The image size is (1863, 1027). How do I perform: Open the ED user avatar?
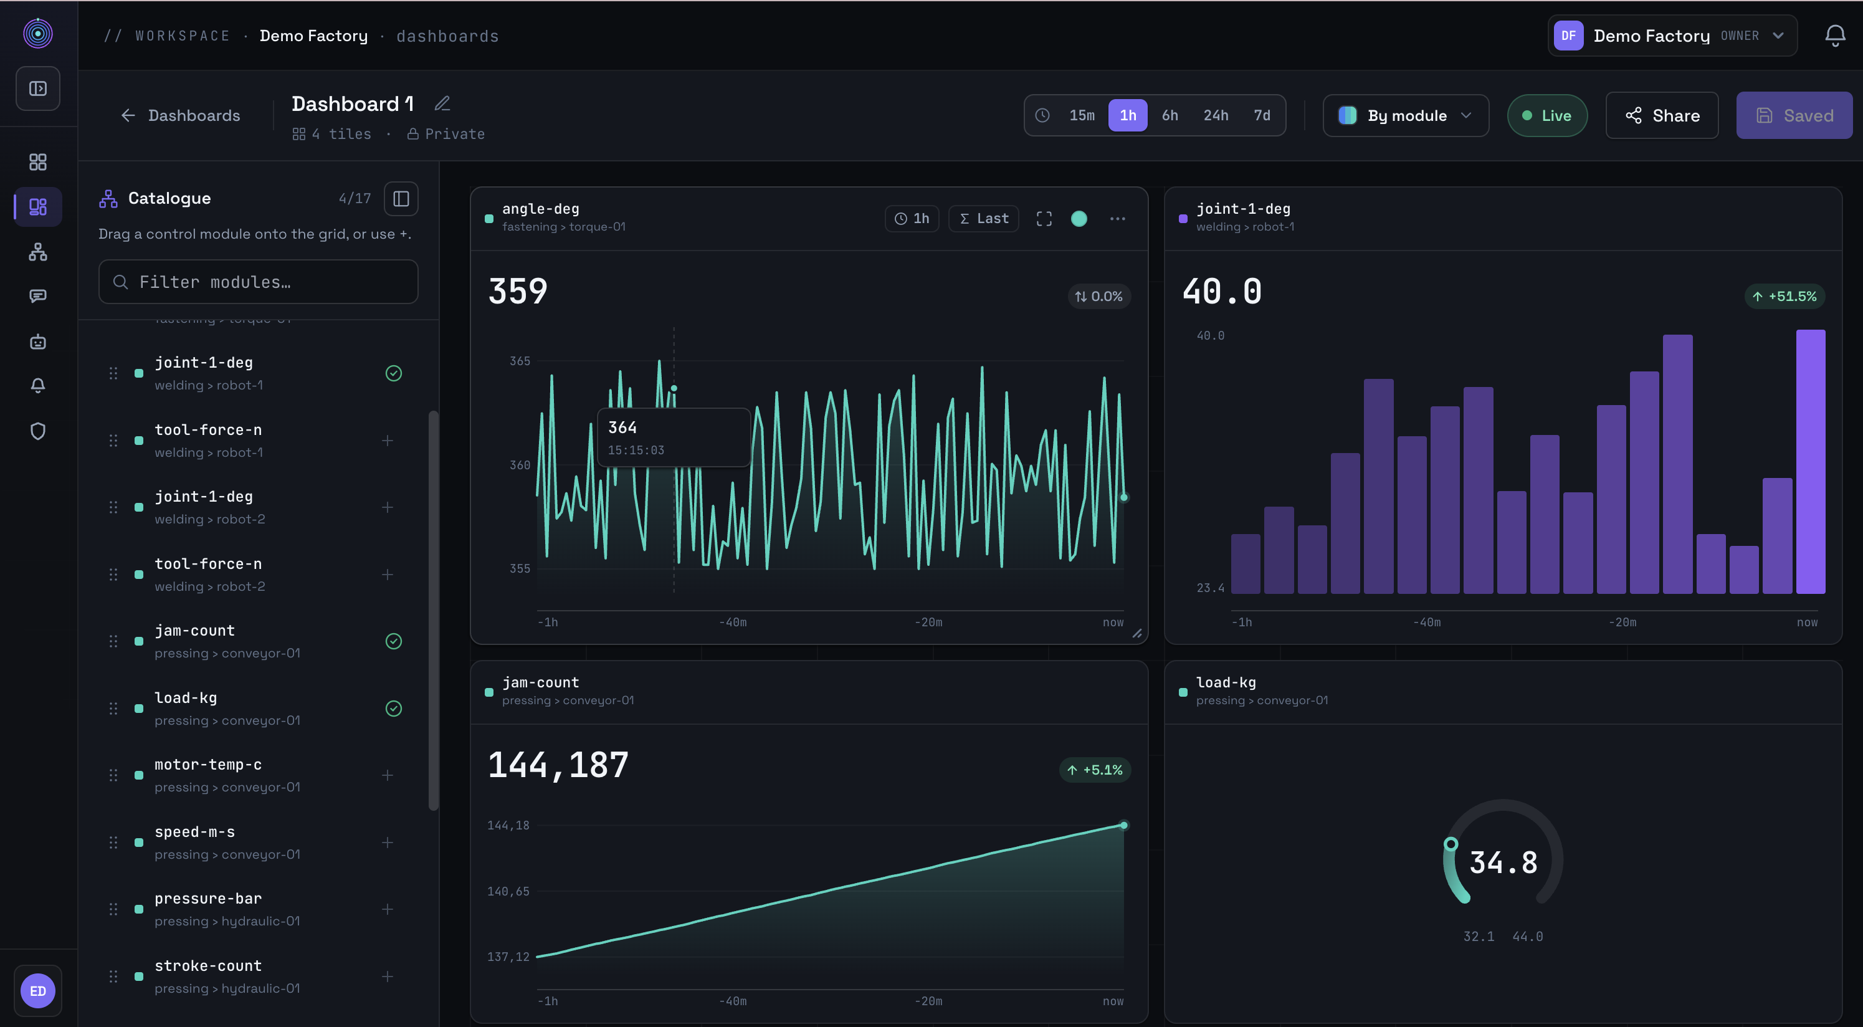37,990
